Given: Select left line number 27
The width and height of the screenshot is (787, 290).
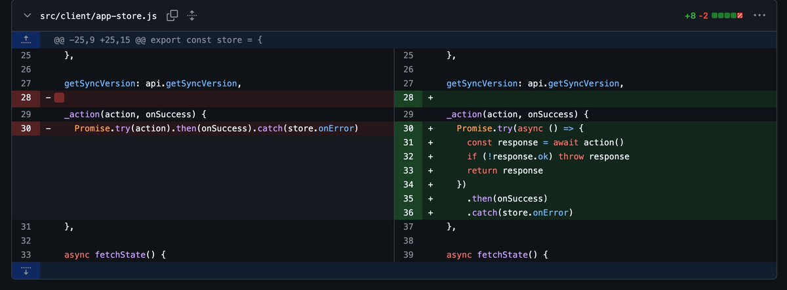Looking at the screenshot, I should click(x=26, y=83).
